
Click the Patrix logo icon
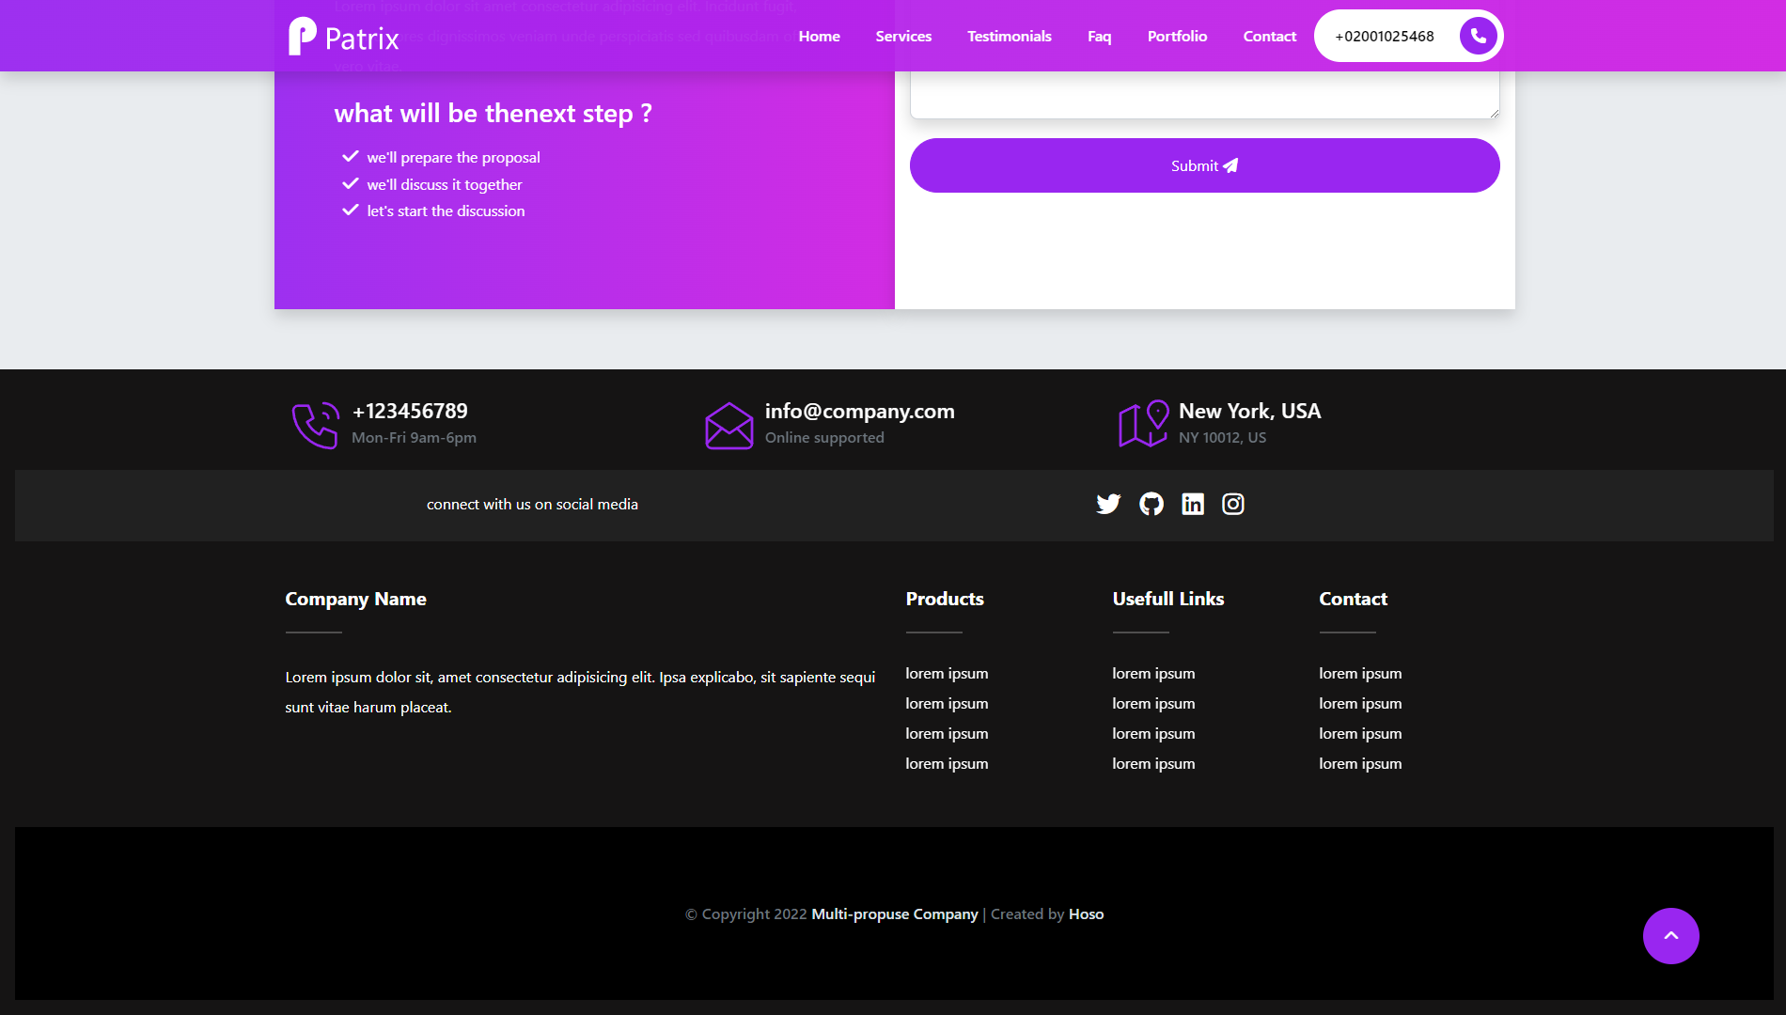pyautogui.click(x=300, y=36)
